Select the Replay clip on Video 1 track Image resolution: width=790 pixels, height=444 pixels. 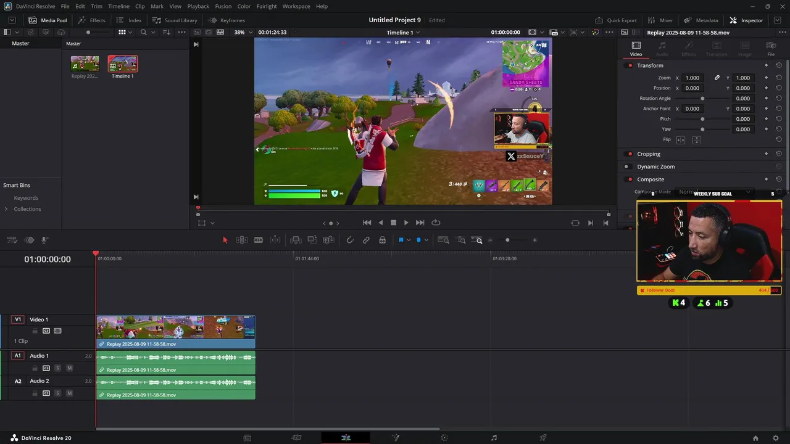176,332
